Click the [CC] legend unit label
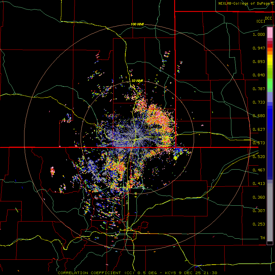Image resolution: width=275 pixels, height=275 pixels. (x=261, y=21)
